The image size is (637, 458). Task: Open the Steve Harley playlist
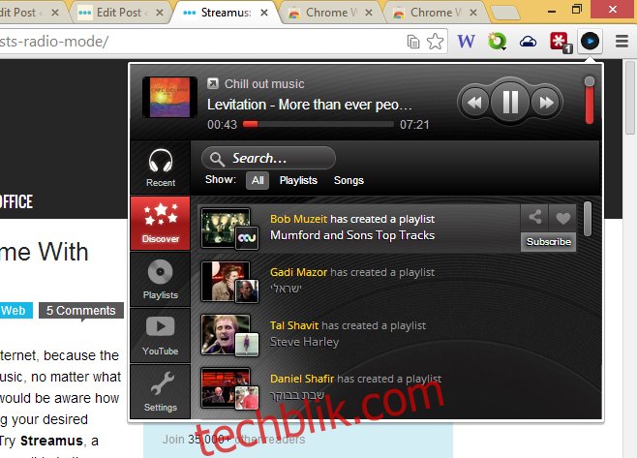coord(304,342)
